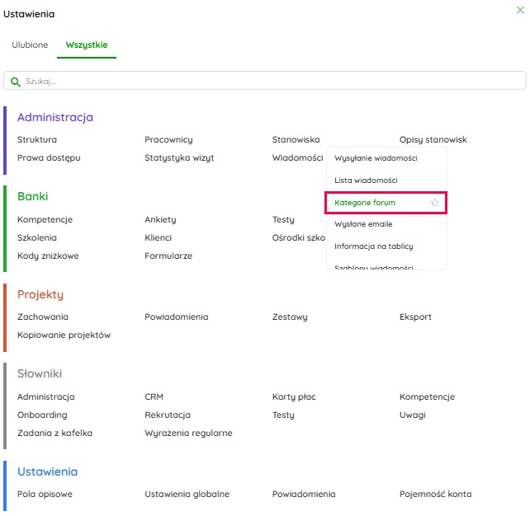Type in the Szukaj search field
This screenshot has width=530, height=516.
click(x=272, y=82)
